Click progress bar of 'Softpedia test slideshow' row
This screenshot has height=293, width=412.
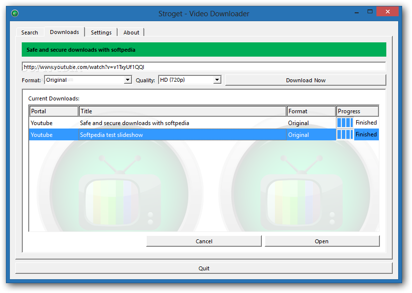coord(345,134)
